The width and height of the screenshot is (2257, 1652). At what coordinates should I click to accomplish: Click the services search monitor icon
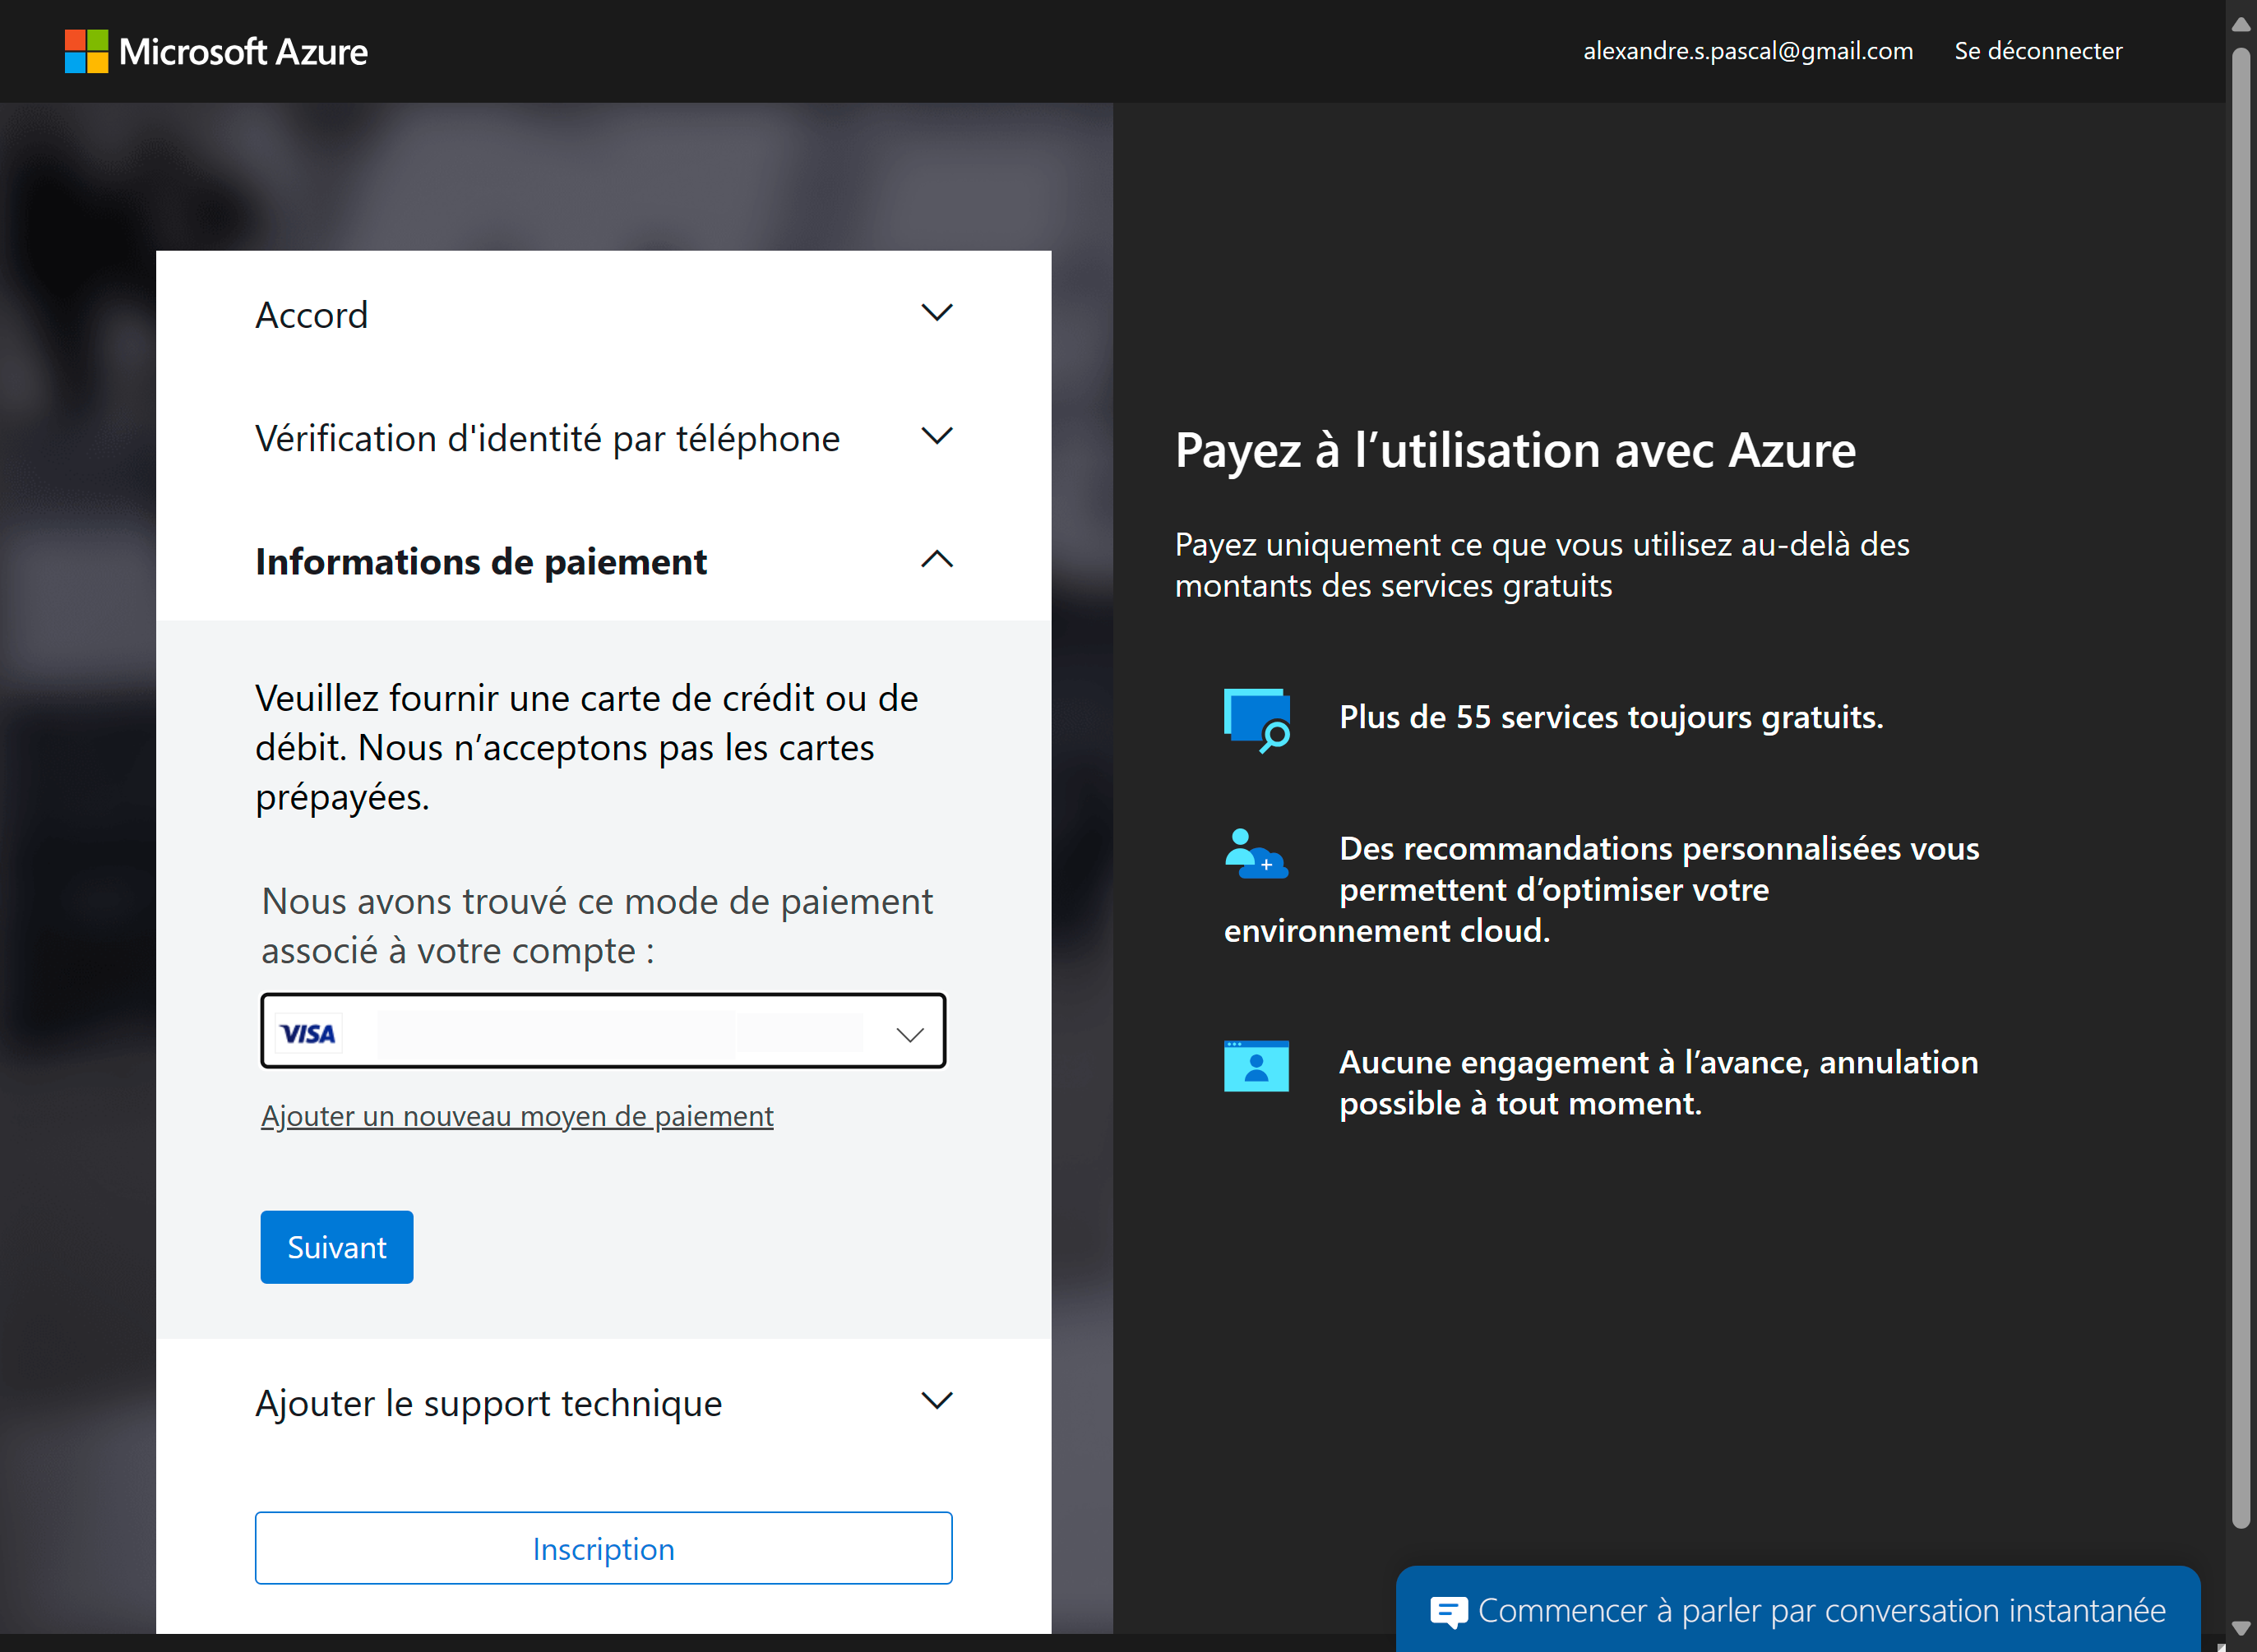pyautogui.click(x=1256, y=720)
